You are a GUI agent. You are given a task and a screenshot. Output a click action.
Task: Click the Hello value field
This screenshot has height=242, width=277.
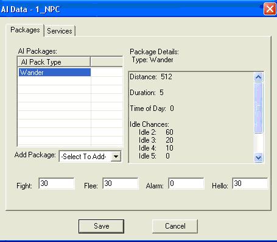pyautogui.click(x=250, y=183)
